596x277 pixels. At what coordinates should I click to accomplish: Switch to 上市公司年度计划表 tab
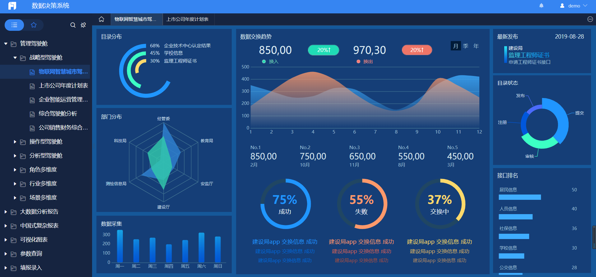pyautogui.click(x=189, y=19)
